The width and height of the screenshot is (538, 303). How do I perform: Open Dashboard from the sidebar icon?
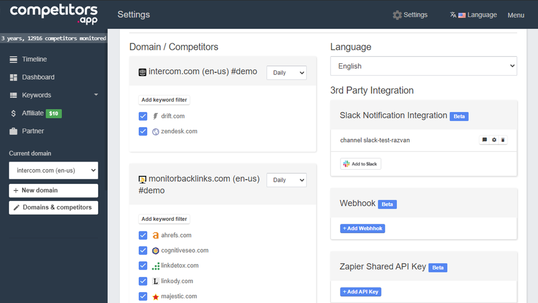[x=14, y=77]
